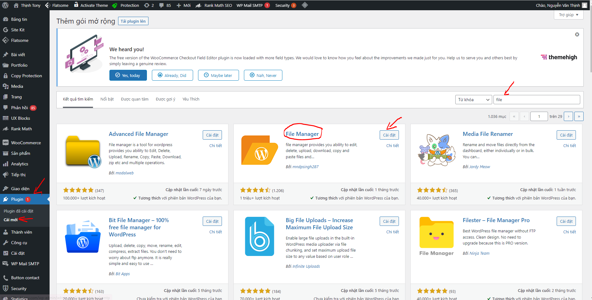The image size is (592, 300).
Task: Click the updates icon in the admin bar
Action: coord(148,5)
